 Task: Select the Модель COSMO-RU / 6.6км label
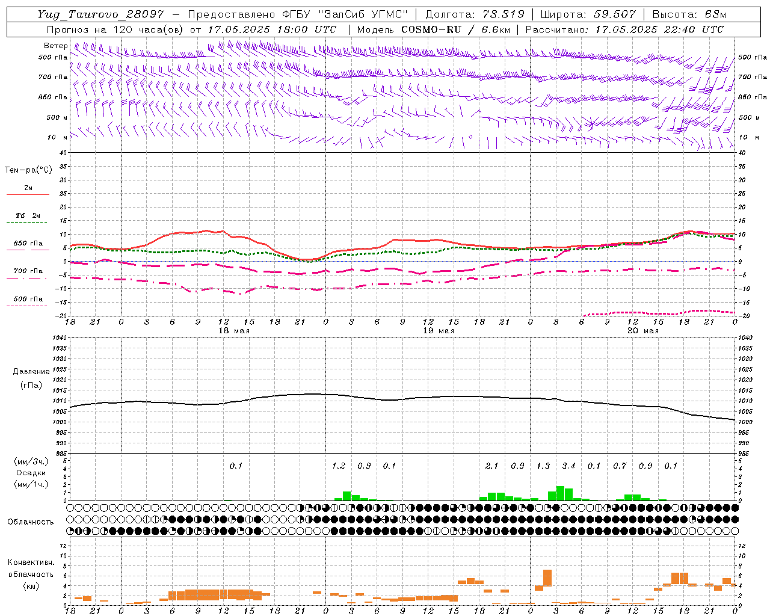click(x=434, y=29)
